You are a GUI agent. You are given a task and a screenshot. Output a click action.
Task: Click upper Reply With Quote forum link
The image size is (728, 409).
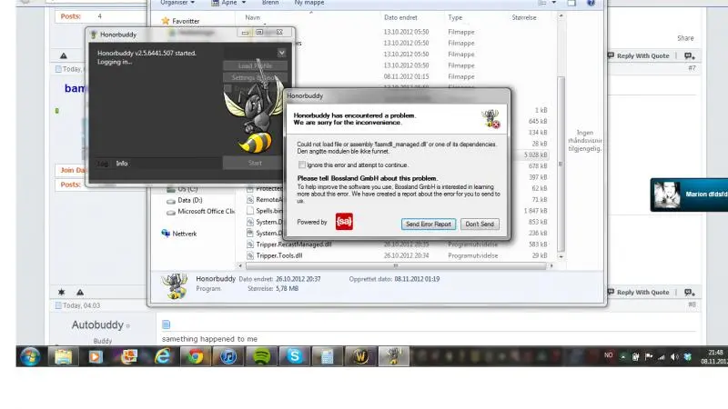(639, 55)
